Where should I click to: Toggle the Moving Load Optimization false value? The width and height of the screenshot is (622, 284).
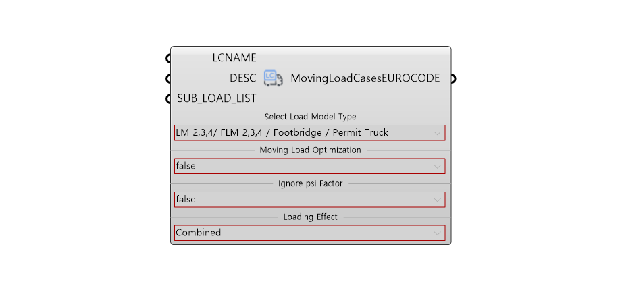pos(309,166)
